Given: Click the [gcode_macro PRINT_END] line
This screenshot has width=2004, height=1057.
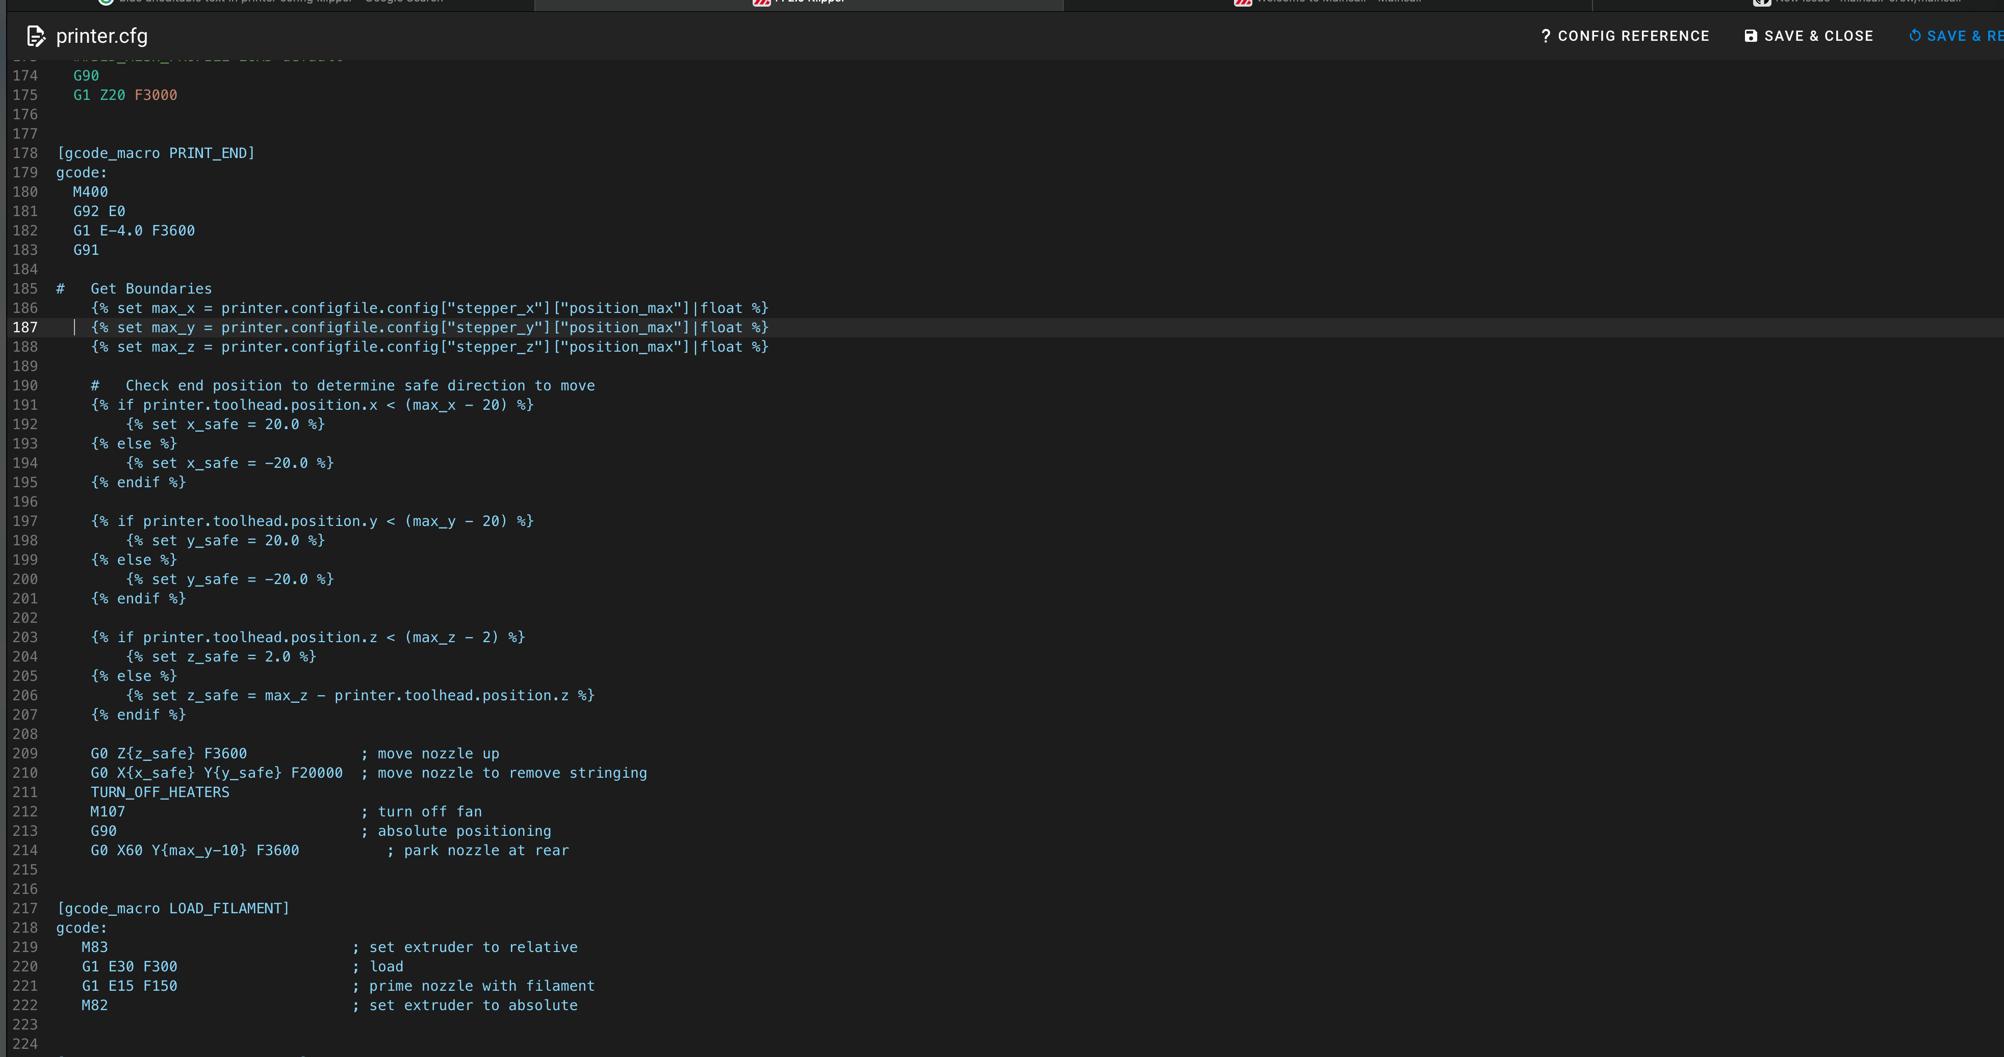Looking at the screenshot, I should click(156, 152).
